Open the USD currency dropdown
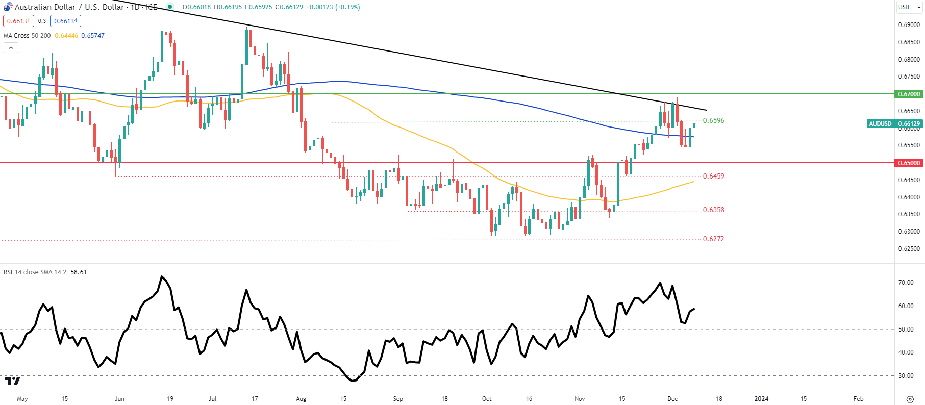 pyautogui.click(x=910, y=7)
